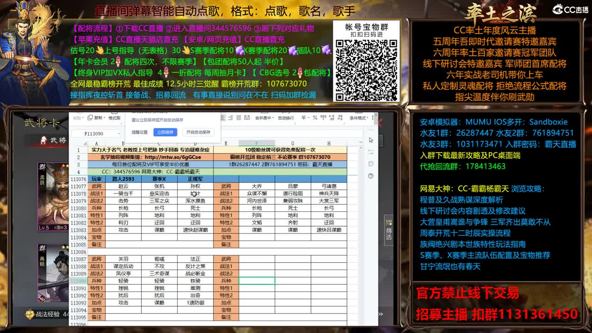Click the selection pointer icon in side panel
592x333 pixels.
pos(371,140)
